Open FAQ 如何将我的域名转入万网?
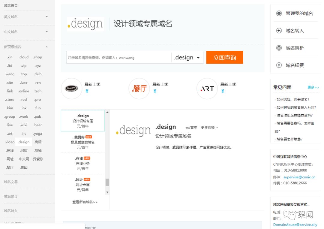 (x=296, y=107)
